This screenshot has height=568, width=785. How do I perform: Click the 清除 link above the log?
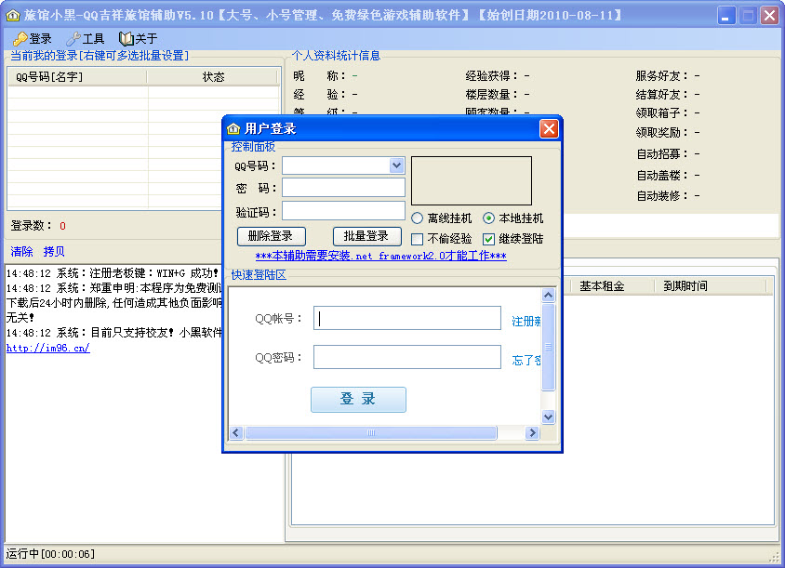pos(21,251)
